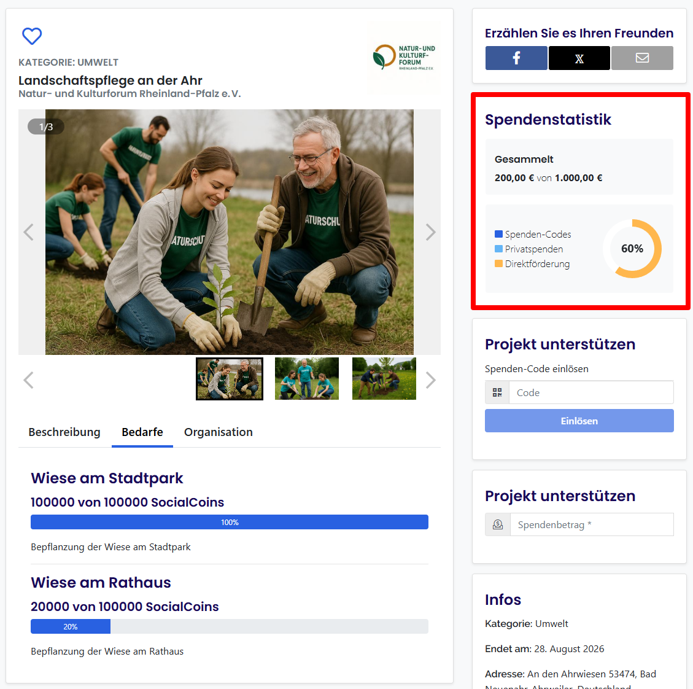Toggle Spenden-Codes legend entry

tap(533, 235)
